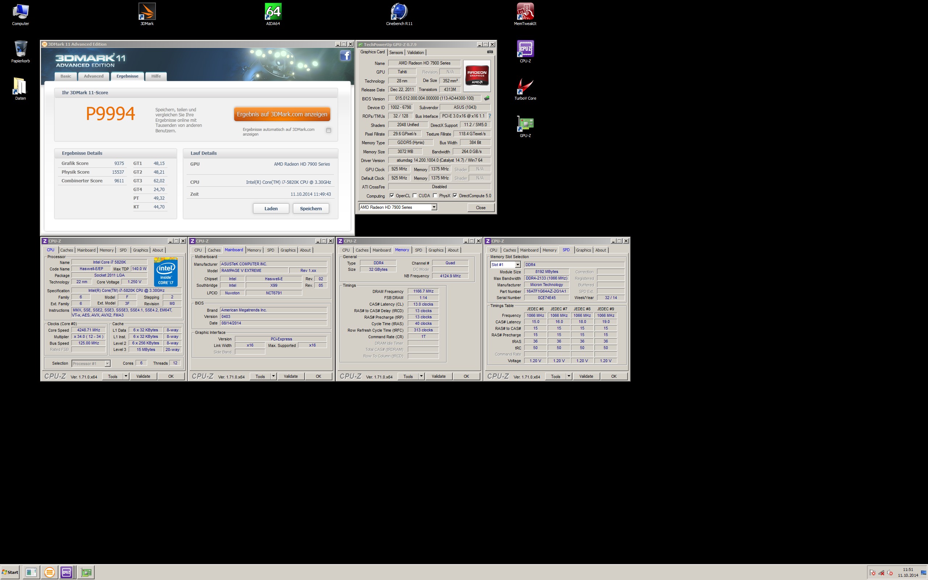Switch to Advanced tab in 3DMark 11
Image resolution: width=928 pixels, height=580 pixels.
point(94,76)
